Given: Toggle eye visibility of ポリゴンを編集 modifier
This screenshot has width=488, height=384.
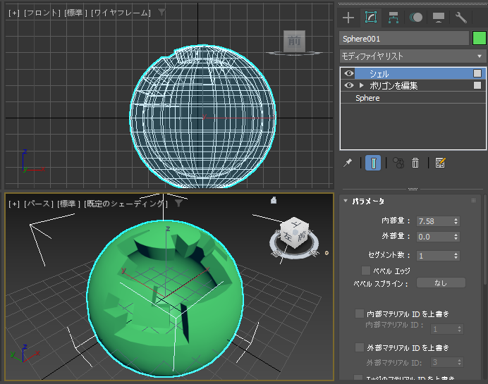Looking at the screenshot, I should tap(349, 85).
